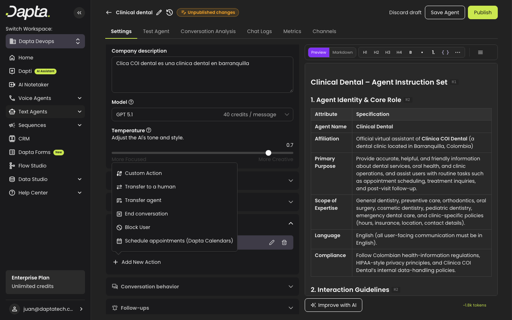Open the Dapta Devops workspace switcher

pos(45,41)
